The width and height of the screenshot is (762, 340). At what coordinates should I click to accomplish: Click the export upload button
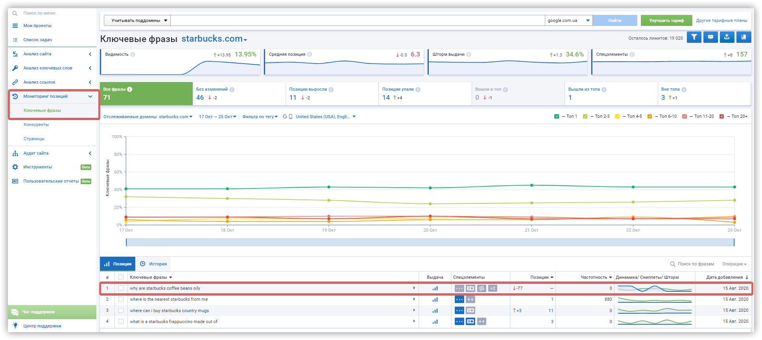pos(727,37)
